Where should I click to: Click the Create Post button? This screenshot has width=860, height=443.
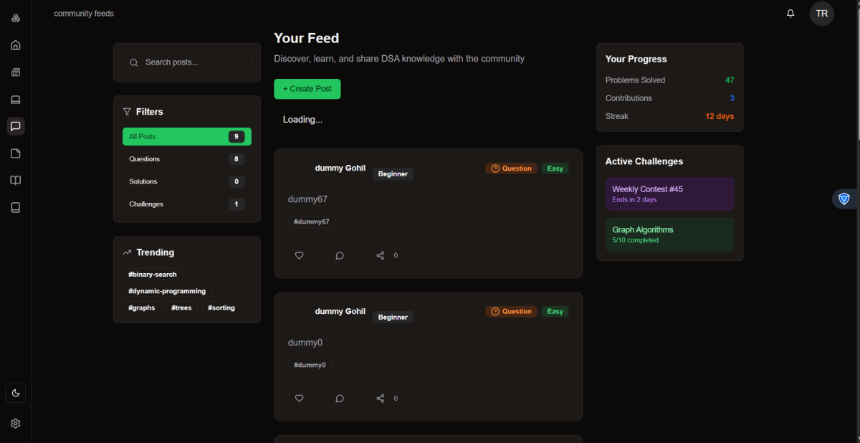click(307, 89)
